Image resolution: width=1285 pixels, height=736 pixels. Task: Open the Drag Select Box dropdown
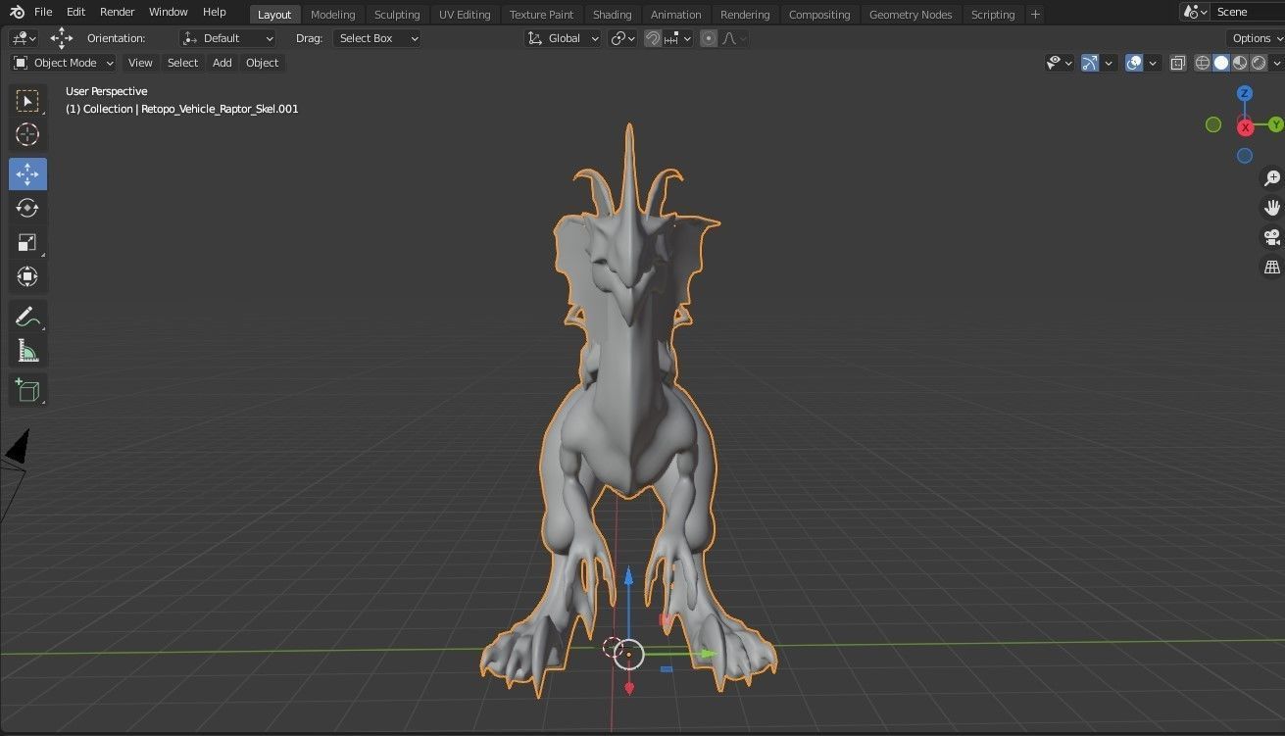point(377,38)
